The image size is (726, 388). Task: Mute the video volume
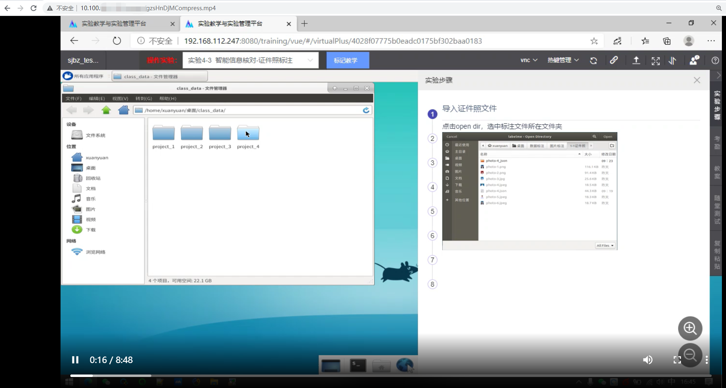647,360
